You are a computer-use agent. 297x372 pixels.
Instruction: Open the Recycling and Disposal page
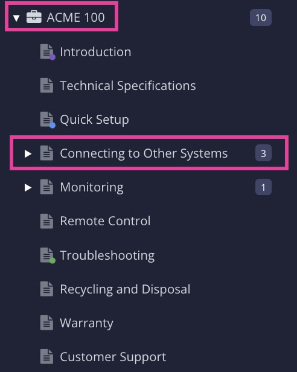click(125, 289)
